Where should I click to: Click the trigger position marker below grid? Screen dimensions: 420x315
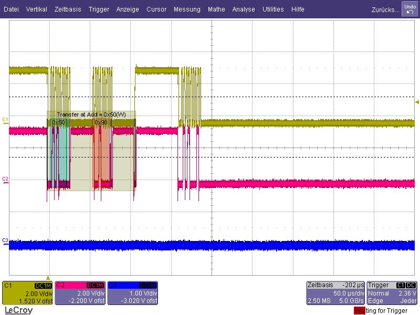click(48, 278)
